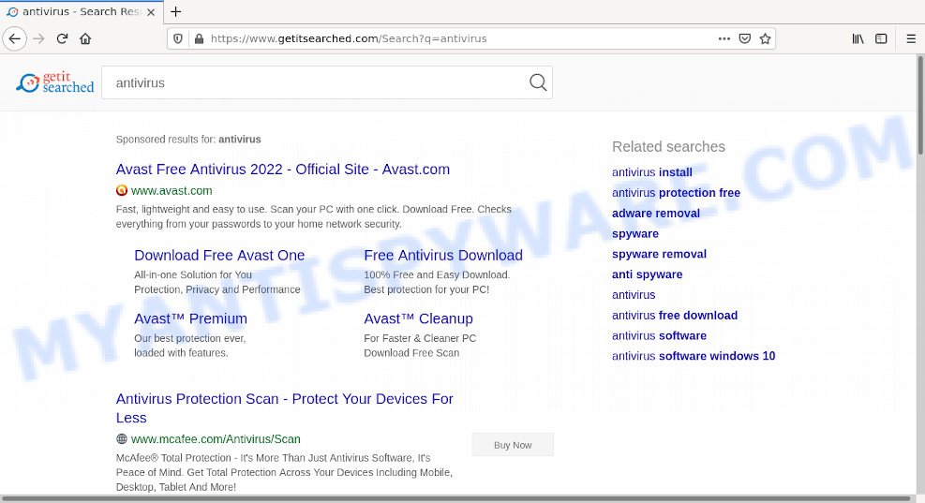This screenshot has height=503, width=925.
Task: Select related search adware removal
Action: coord(656,214)
